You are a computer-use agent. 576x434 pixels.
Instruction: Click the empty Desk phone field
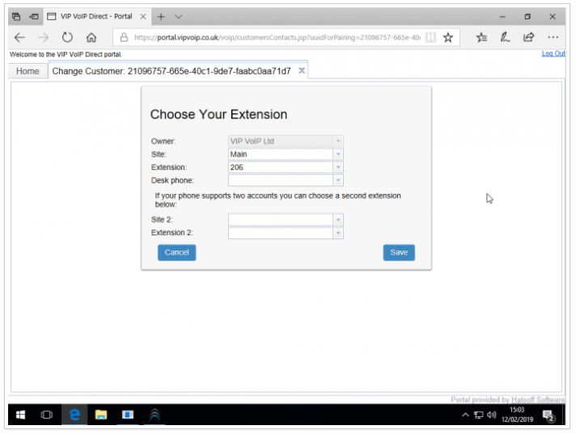point(281,180)
